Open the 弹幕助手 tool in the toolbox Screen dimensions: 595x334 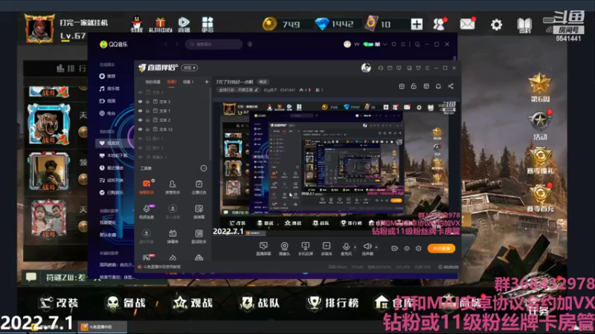tap(147, 186)
